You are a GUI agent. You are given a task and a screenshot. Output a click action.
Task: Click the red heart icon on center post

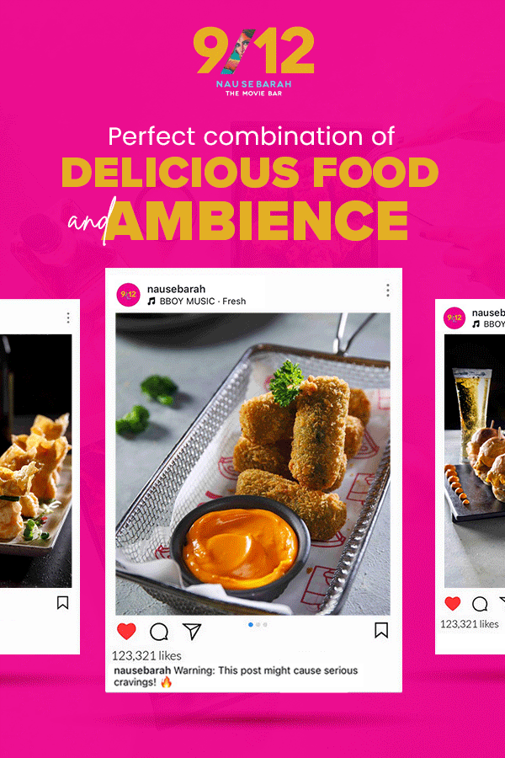[126, 632]
